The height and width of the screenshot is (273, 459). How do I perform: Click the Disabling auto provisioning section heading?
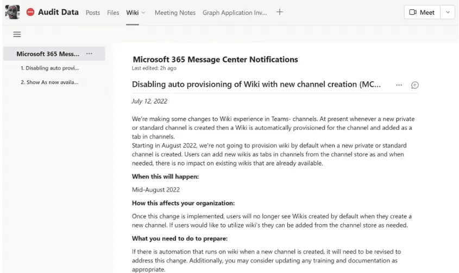pyautogui.click(x=256, y=84)
